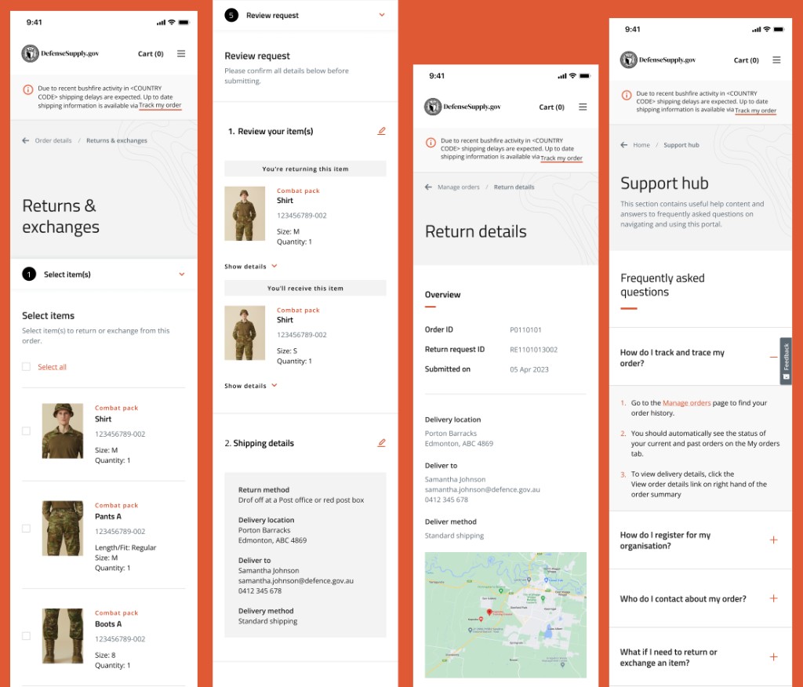803x687 pixels.
Task: Expand the FAQ about registering my organisation
Action: (774, 540)
